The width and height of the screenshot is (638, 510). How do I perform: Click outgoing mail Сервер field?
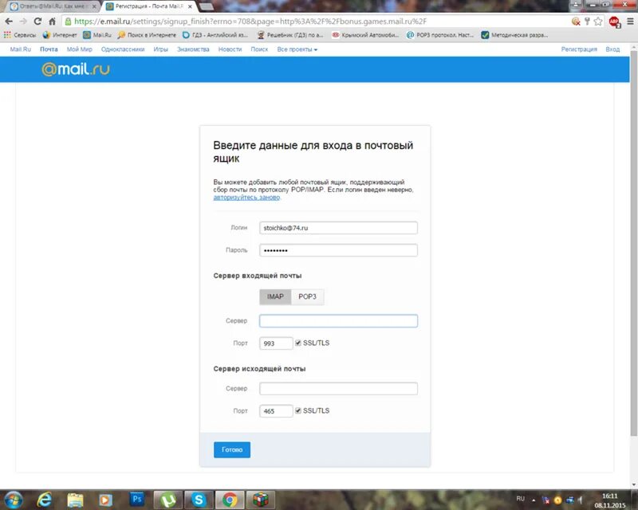click(338, 388)
